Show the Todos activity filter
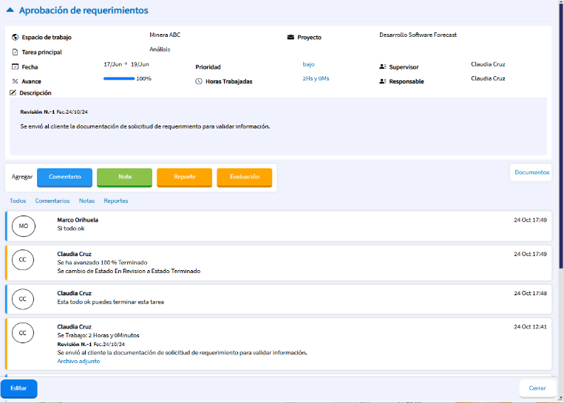 (x=18, y=201)
